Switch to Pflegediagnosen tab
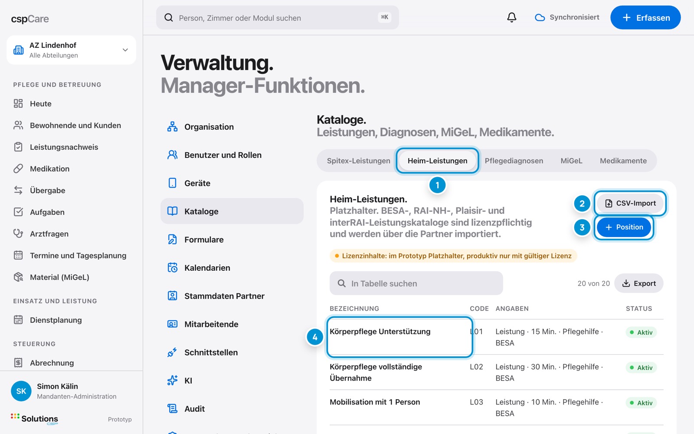The width and height of the screenshot is (694, 434). [x=514, y=161]
